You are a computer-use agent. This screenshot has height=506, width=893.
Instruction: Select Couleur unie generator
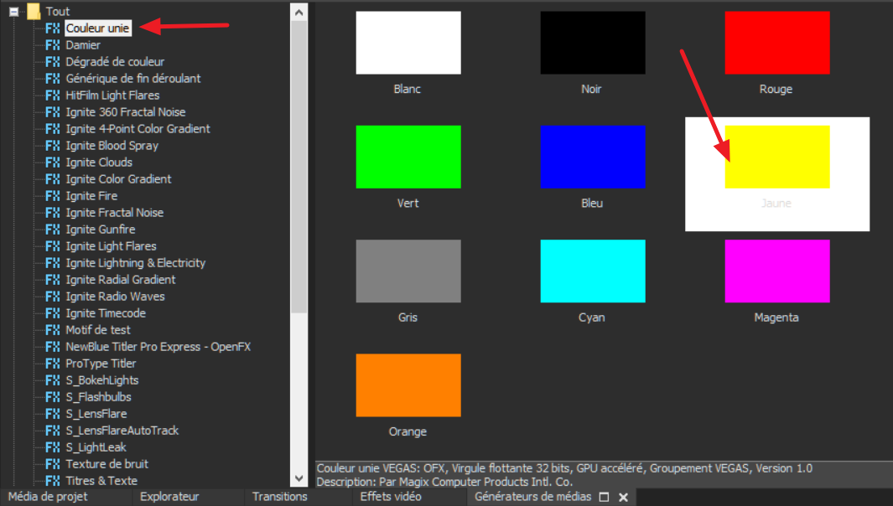pyautogui.click(x=98, y=28)
